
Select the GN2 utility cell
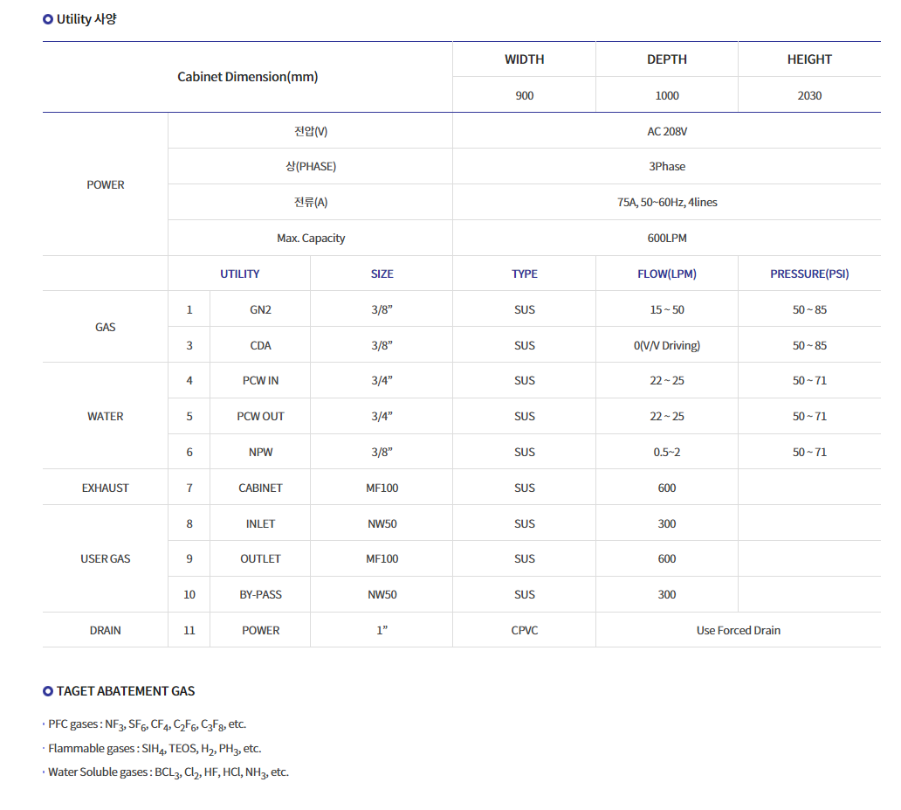[260, 309]
